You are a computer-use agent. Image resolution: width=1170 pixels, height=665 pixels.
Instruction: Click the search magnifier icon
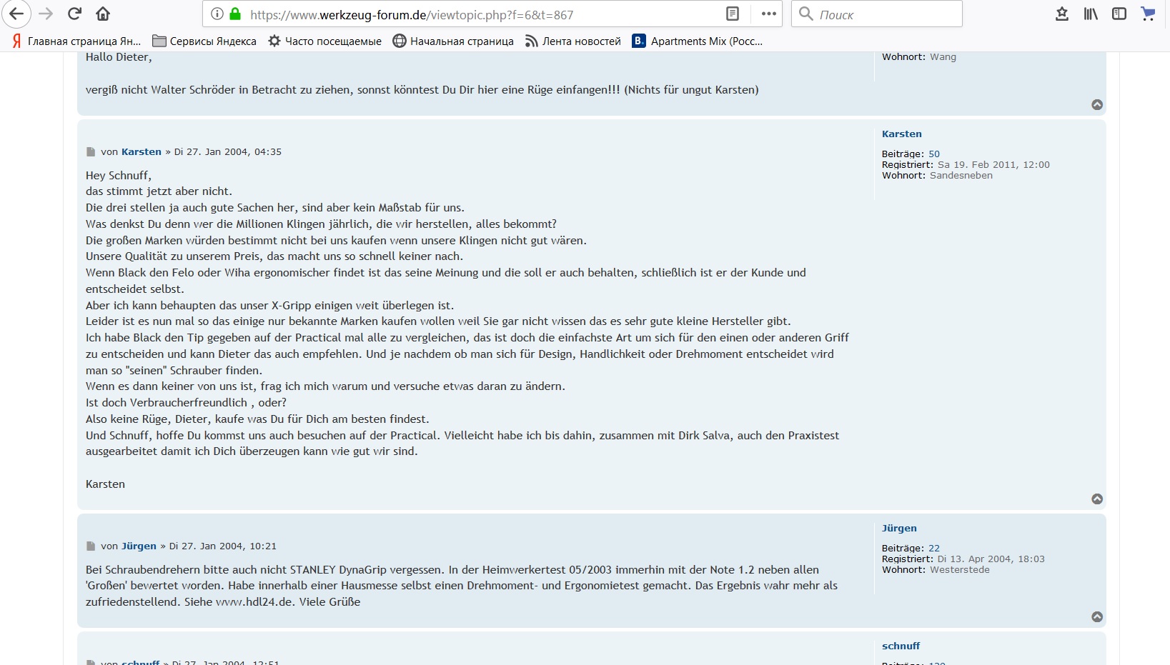(806, 14)
